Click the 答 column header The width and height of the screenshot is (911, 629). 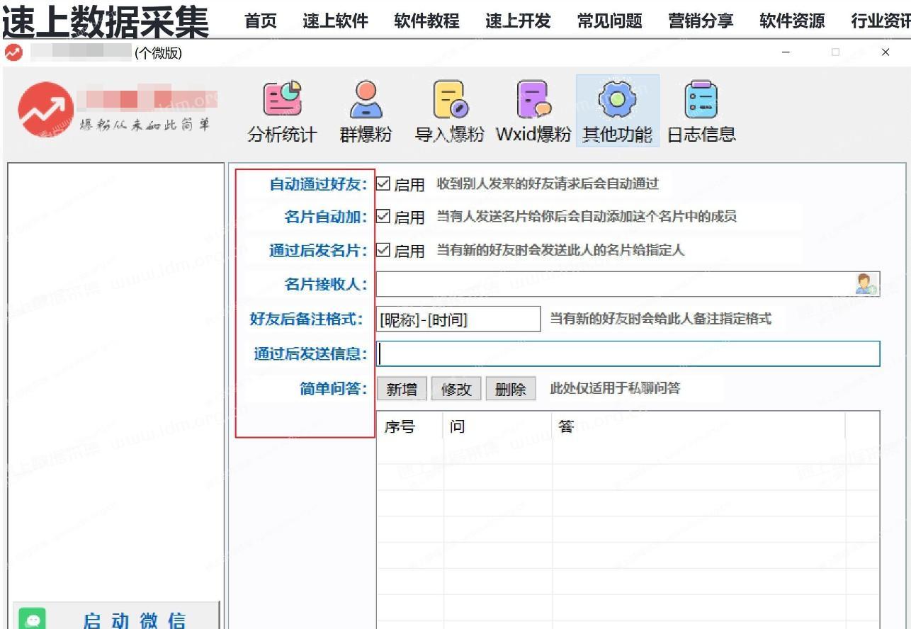(x=698, y=426)
